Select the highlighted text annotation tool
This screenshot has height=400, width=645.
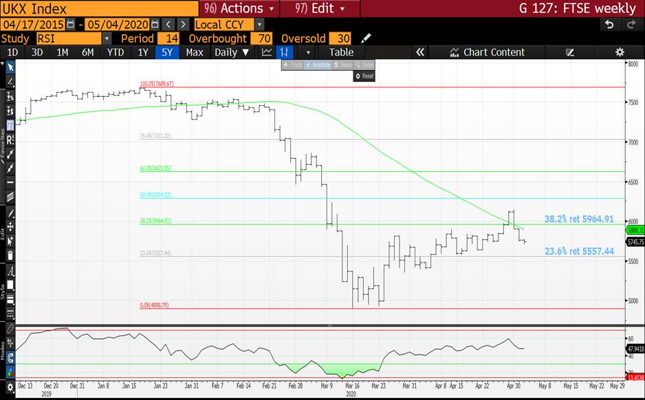[x=10, y=125]
